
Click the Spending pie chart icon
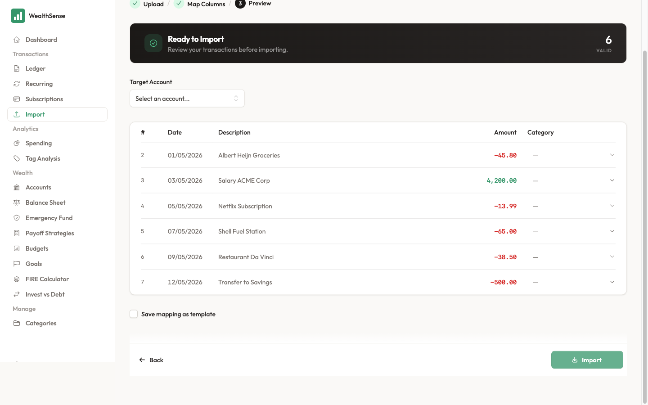pyautogui.click(x=17, y=143)
